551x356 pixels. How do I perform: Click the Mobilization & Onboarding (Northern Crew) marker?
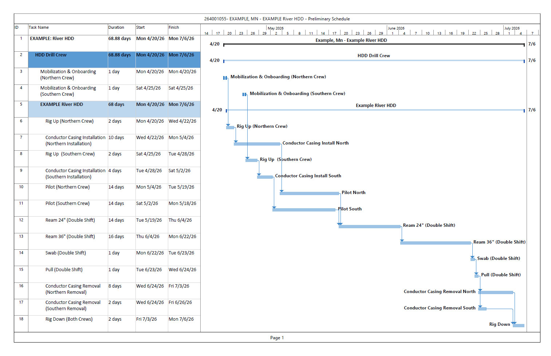[x=225, y=77]
